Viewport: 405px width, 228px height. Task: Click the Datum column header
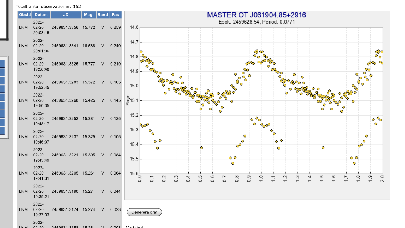tap(41, 15)
